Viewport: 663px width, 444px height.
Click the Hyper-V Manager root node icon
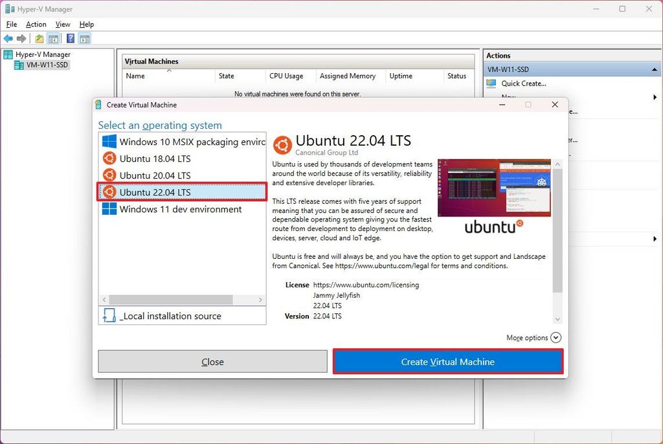click(x=8, y=54)
